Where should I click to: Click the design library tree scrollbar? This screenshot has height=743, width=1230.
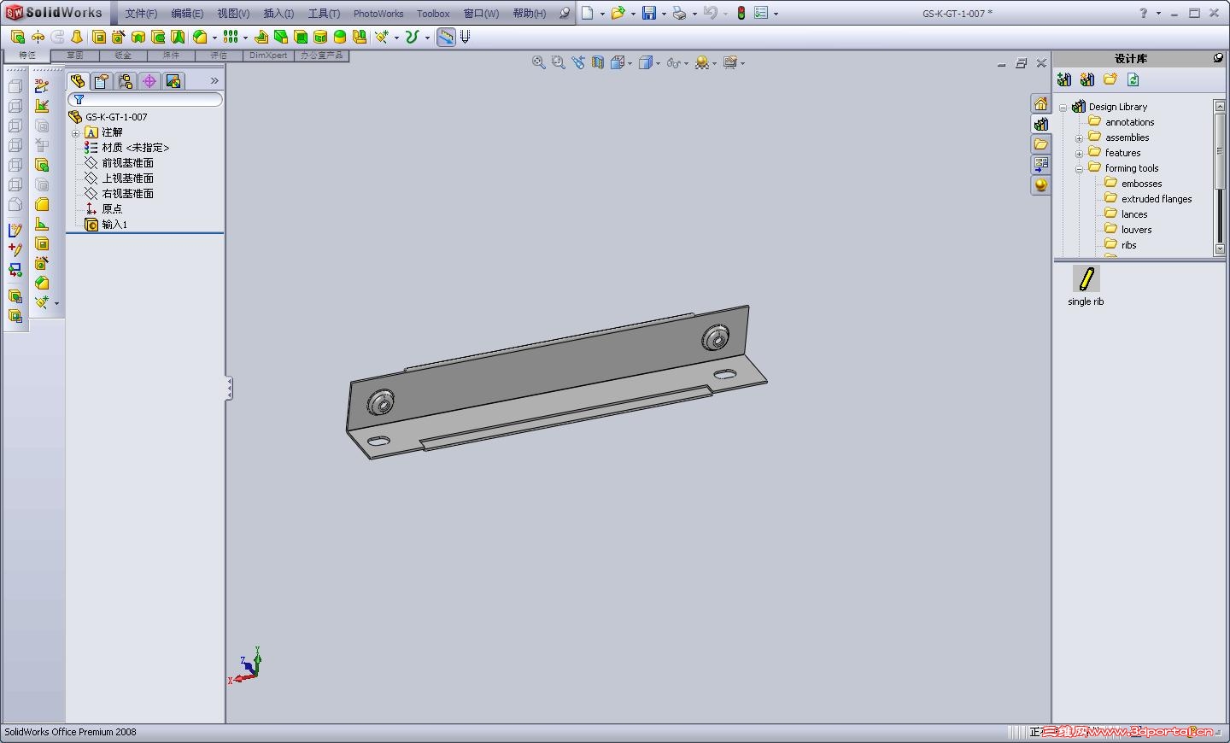coord(1220,177)
